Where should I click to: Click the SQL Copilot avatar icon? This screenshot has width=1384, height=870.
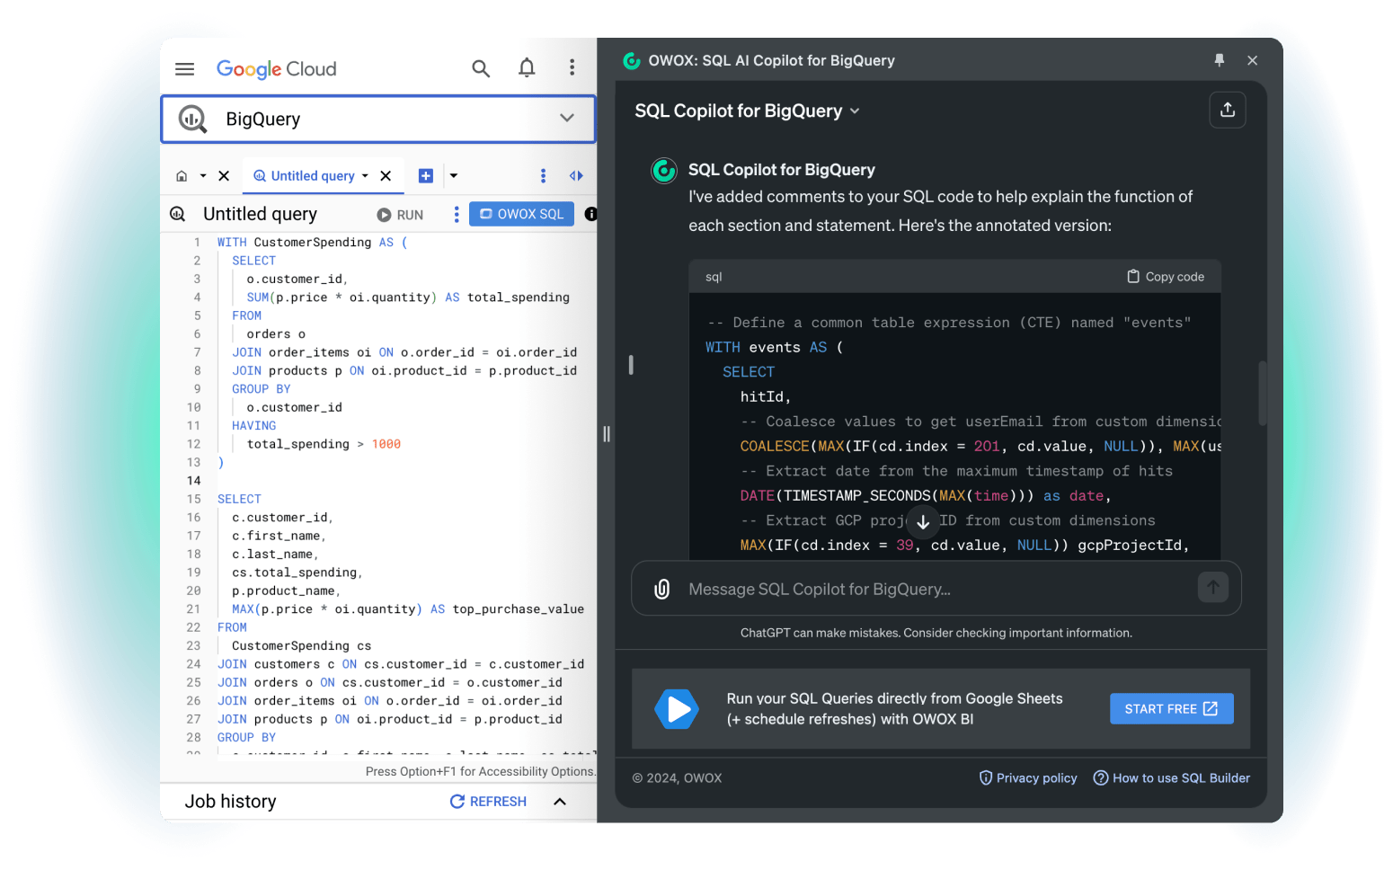pyautogui.click(x=664, y=170)
